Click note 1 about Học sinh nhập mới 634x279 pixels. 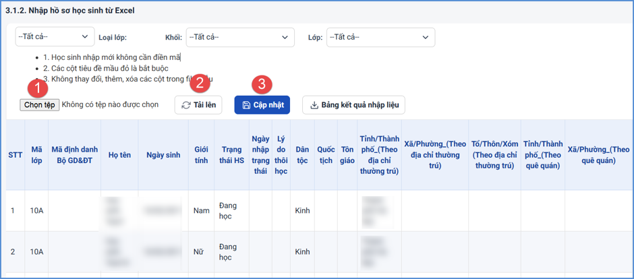(112, 57)
